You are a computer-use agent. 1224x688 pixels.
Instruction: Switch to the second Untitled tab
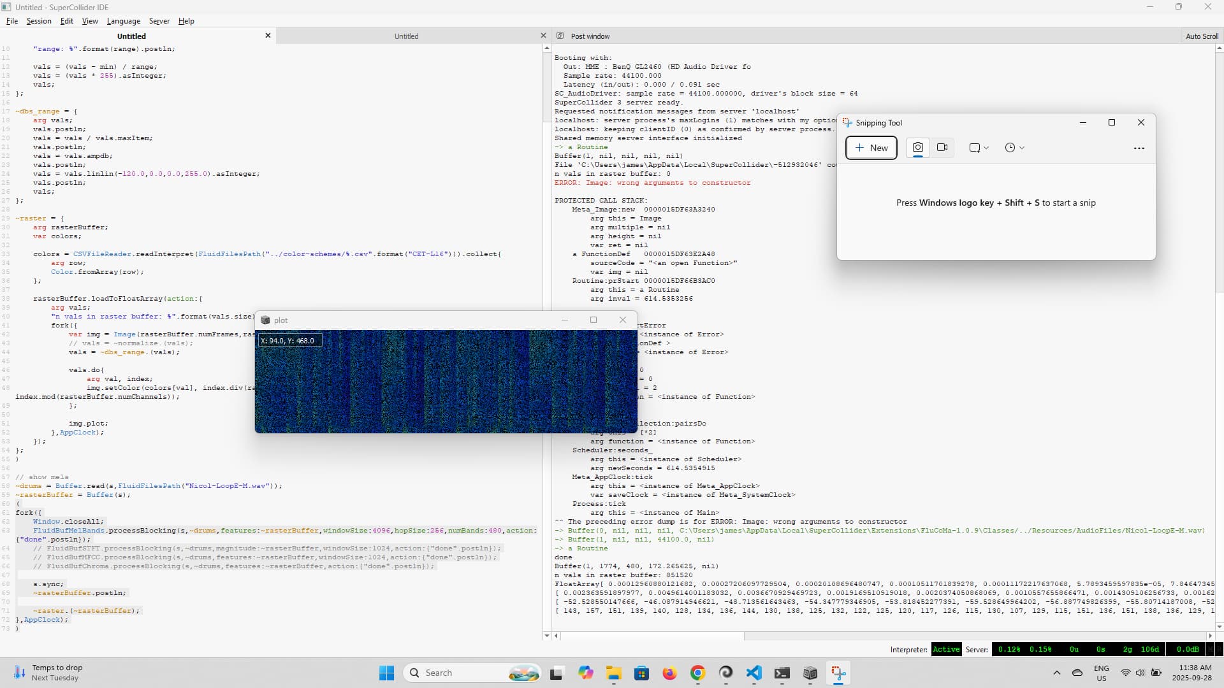coord(406,36)
